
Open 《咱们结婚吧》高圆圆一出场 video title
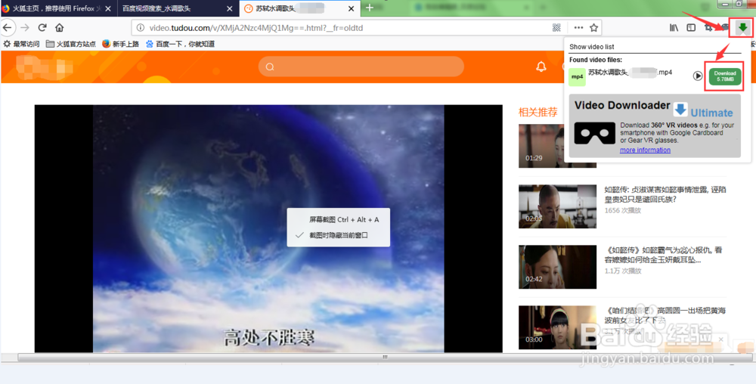pyautogui.click(x=665, y=315)
